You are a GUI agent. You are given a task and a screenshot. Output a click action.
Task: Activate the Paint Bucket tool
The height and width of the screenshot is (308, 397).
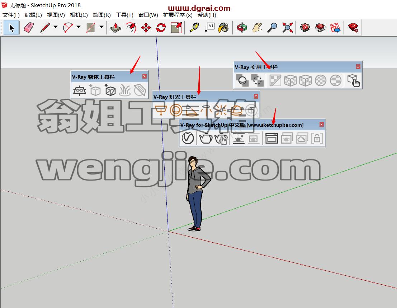click(223, 28)
